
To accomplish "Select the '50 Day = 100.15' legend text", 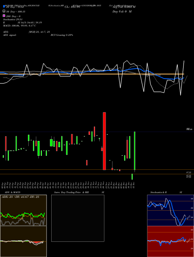I will 16,12.
